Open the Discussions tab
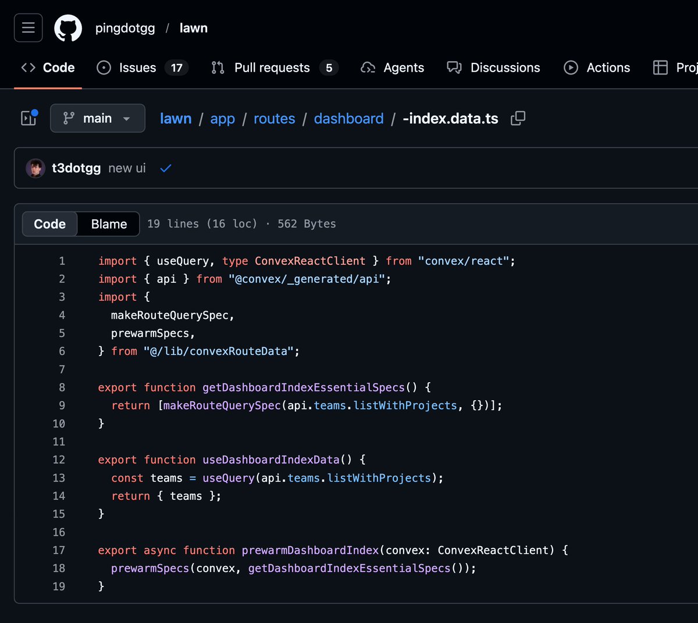Screen dimensions: 698x623 (x=493, y=67)
